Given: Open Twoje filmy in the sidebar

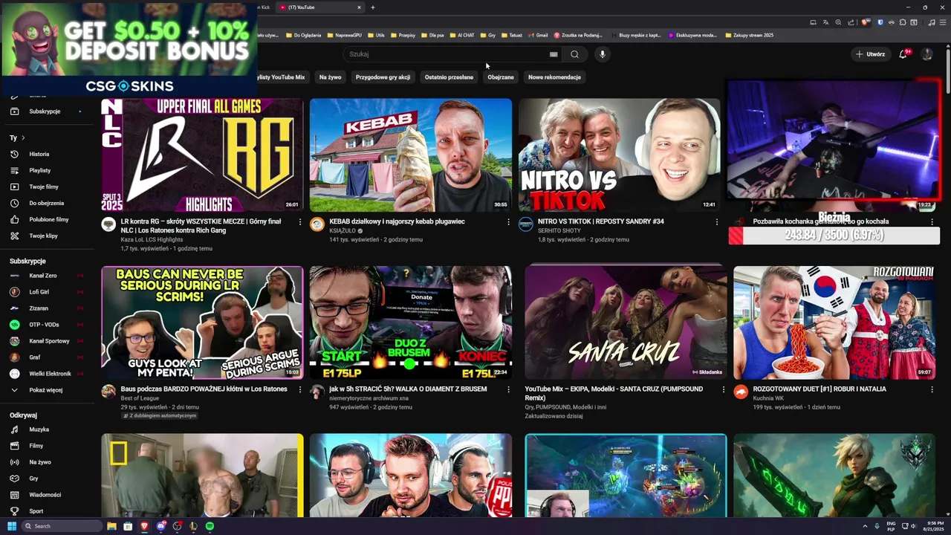Looking at the screenshot, I should tap(44, 187).
